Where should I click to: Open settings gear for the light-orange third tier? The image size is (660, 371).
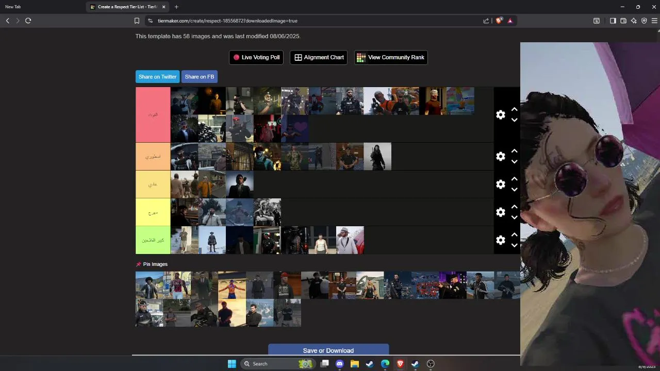tap(501, 184)
